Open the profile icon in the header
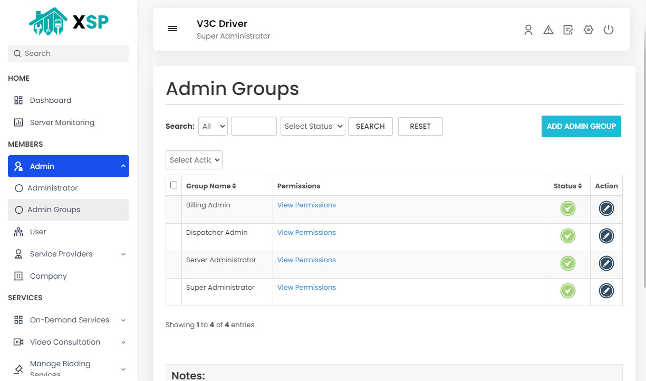The image size is (646, 381). (x=528, y=30)
